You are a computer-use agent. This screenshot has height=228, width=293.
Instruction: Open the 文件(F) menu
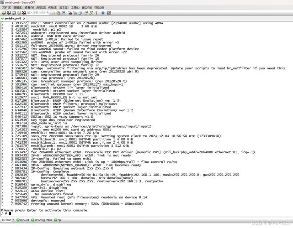click(6, 8)
